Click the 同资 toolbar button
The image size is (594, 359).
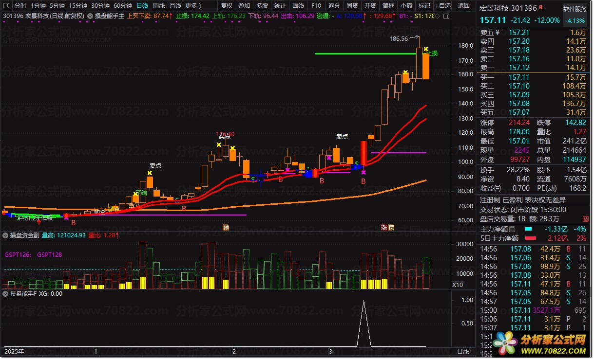352,6
